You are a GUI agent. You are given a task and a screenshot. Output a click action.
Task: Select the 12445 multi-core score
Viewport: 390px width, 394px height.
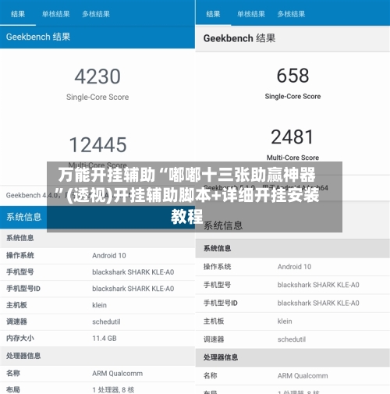point(97,145)
